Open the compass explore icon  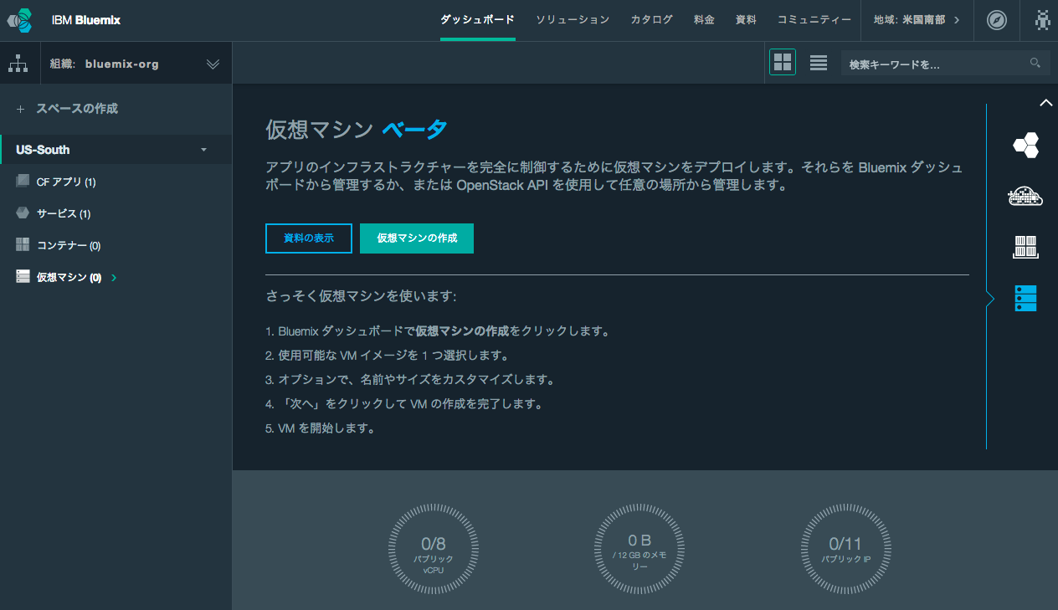pyautogui.click(x=997, y=20)
